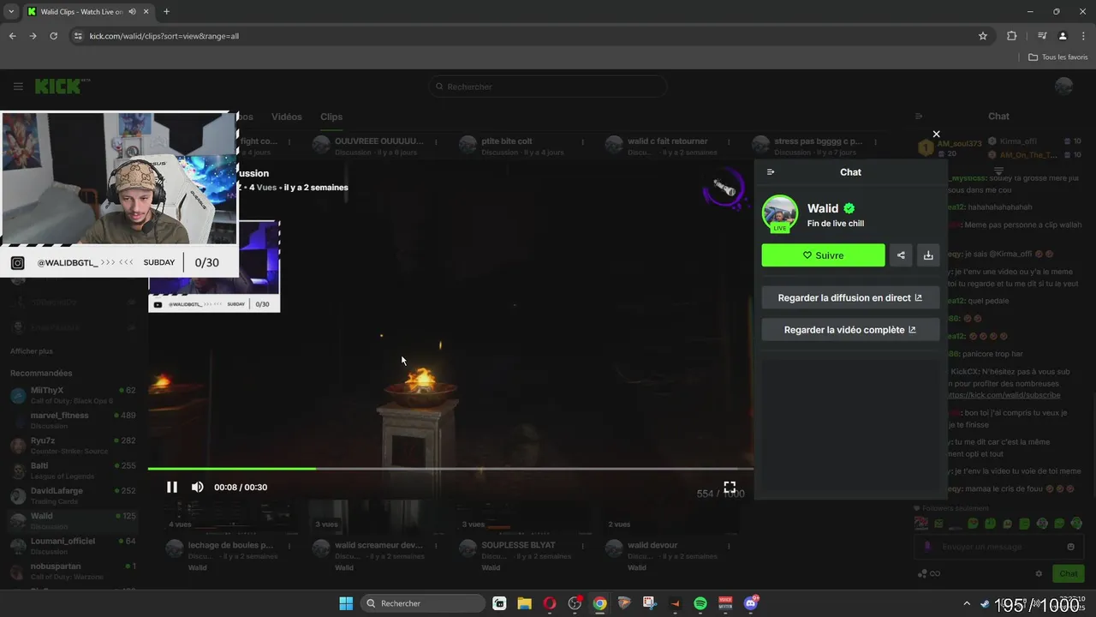The image size is (1096, 617).
Task: Open the 'walid devour' clip title
Action: coord(652,545)
